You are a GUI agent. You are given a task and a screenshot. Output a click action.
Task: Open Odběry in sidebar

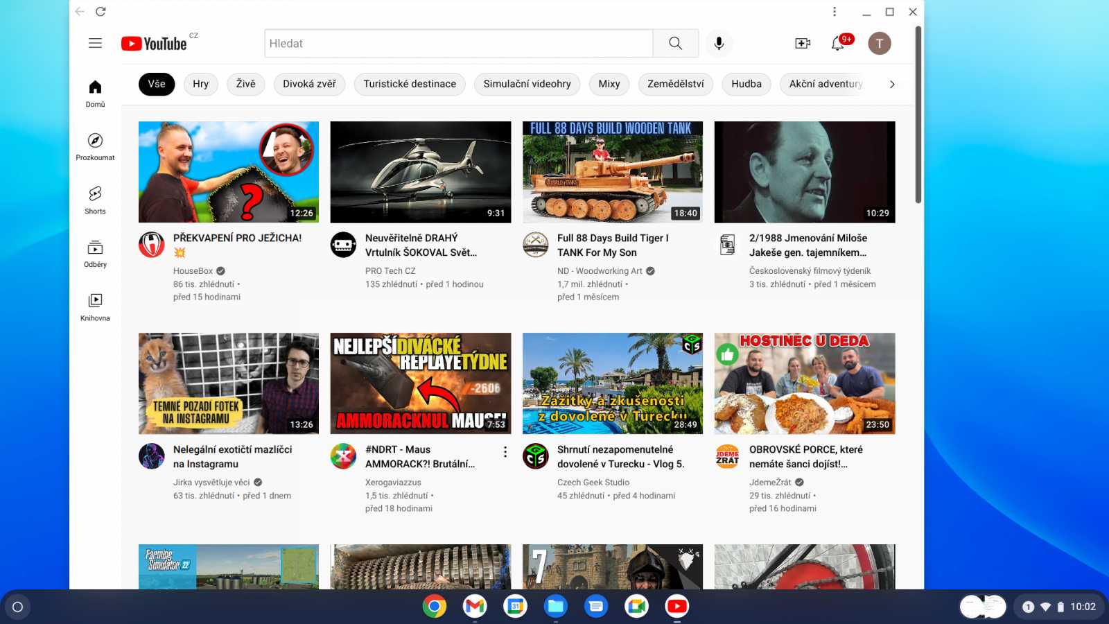click(x=95, y=254)
